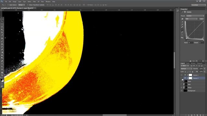
Task: Click the Auto button in Curves
Action: pyautogui.click(x=202, y=19)
